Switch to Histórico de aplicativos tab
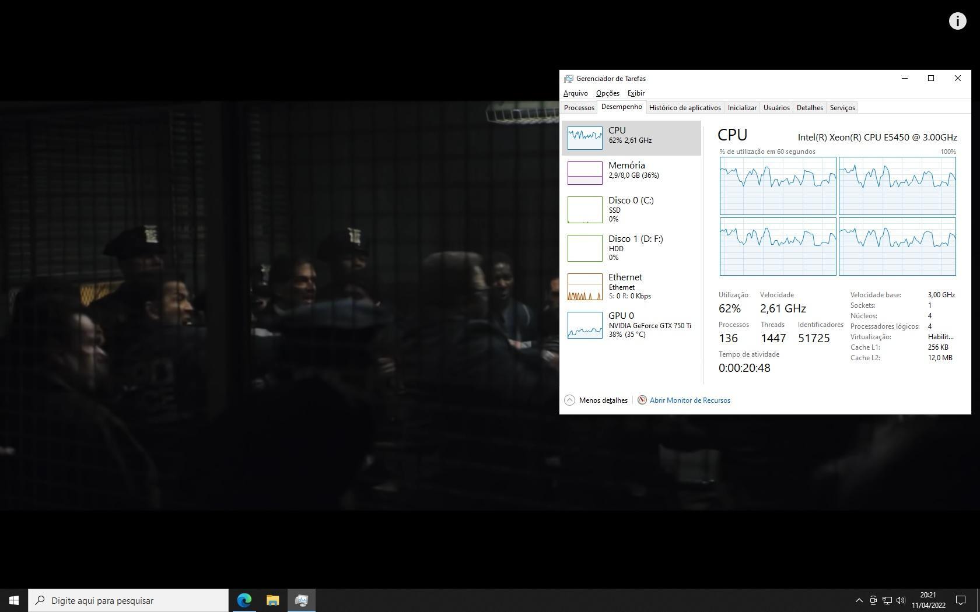Image resolution: width=980 pixels, height=612 pixels. point(685,108)
